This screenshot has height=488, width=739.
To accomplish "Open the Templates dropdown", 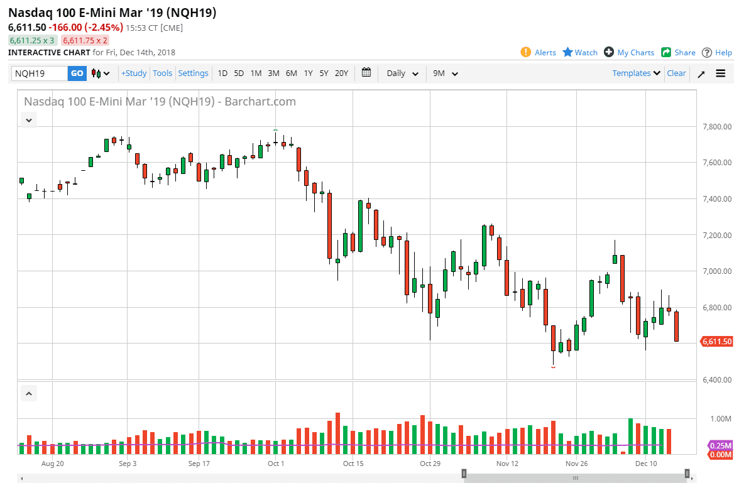I will 635,73.
